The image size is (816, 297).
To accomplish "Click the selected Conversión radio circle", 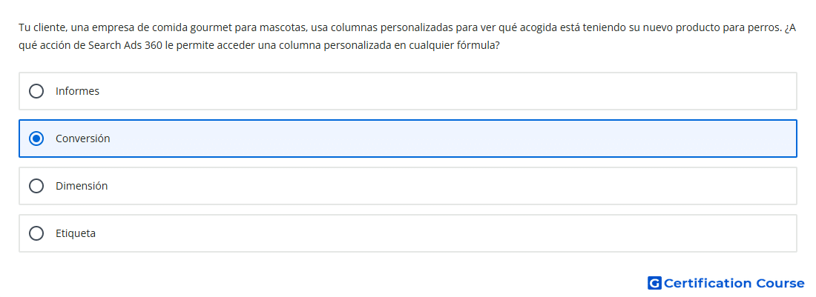I will (x=36, y=139).
